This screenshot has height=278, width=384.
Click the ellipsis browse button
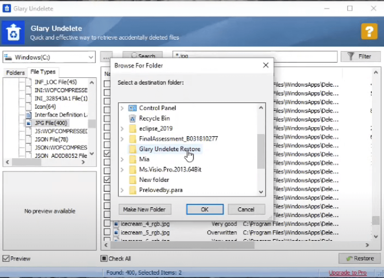tap(106, 57)
